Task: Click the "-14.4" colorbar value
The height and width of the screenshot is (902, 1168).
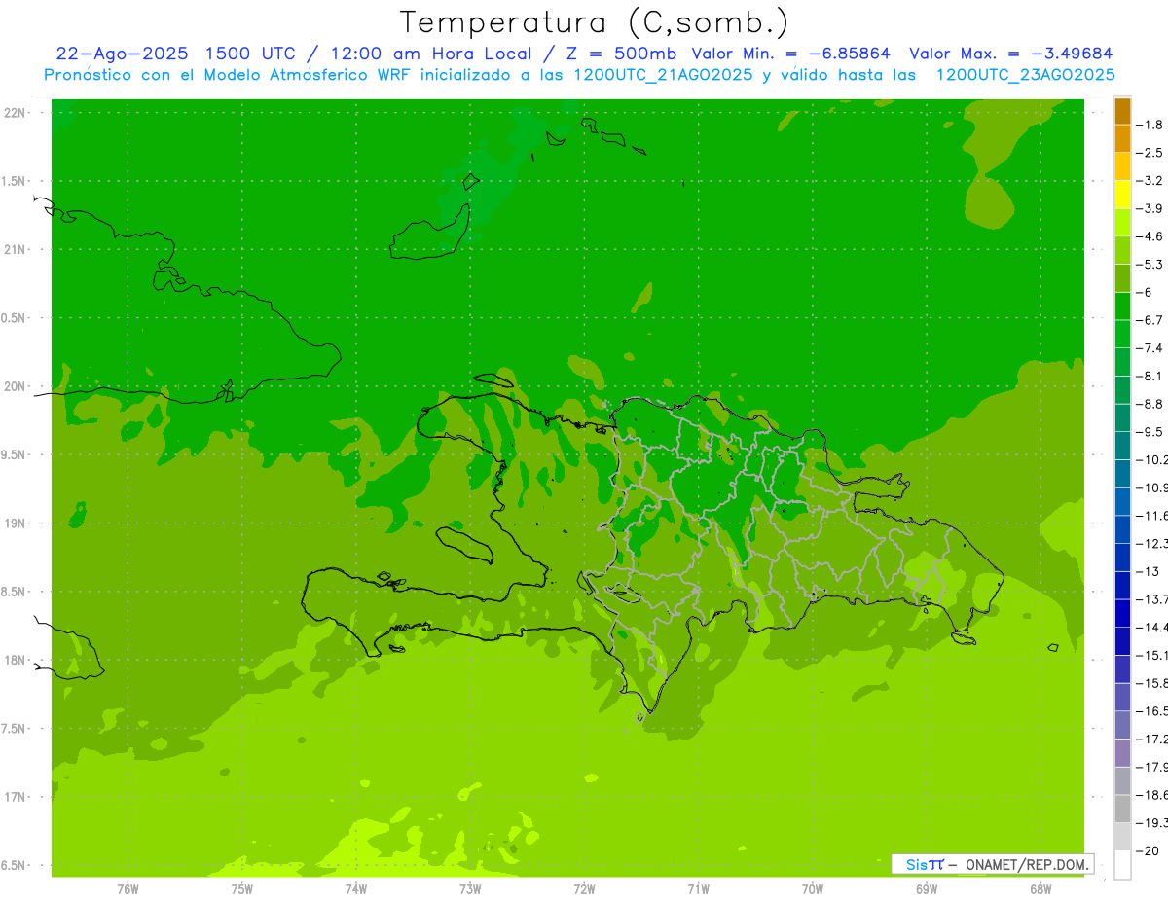Action: [x=1152, y=627]
